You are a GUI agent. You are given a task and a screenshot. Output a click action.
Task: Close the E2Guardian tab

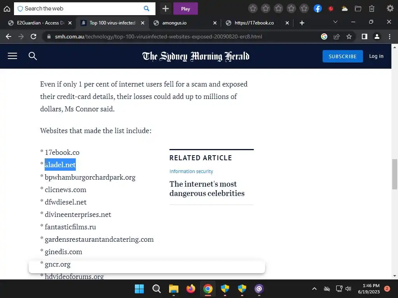coord(70,23)
